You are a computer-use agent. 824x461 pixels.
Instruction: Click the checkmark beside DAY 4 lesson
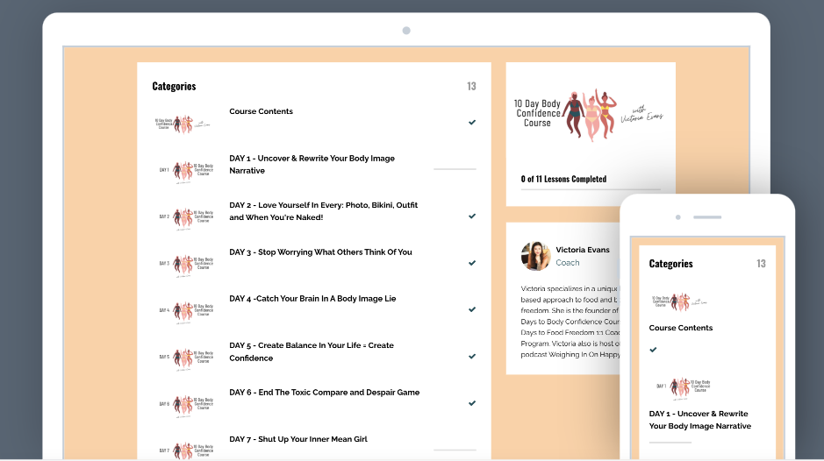click(x=472, y=309)
